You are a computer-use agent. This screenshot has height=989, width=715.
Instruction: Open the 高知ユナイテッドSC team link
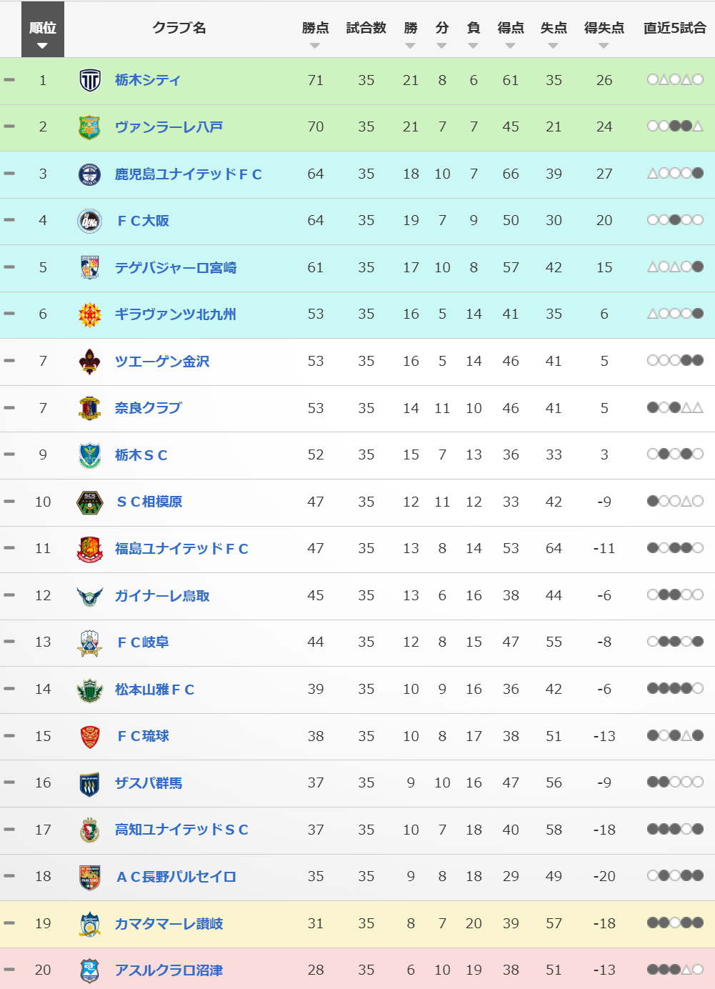[x=181, y=830]
